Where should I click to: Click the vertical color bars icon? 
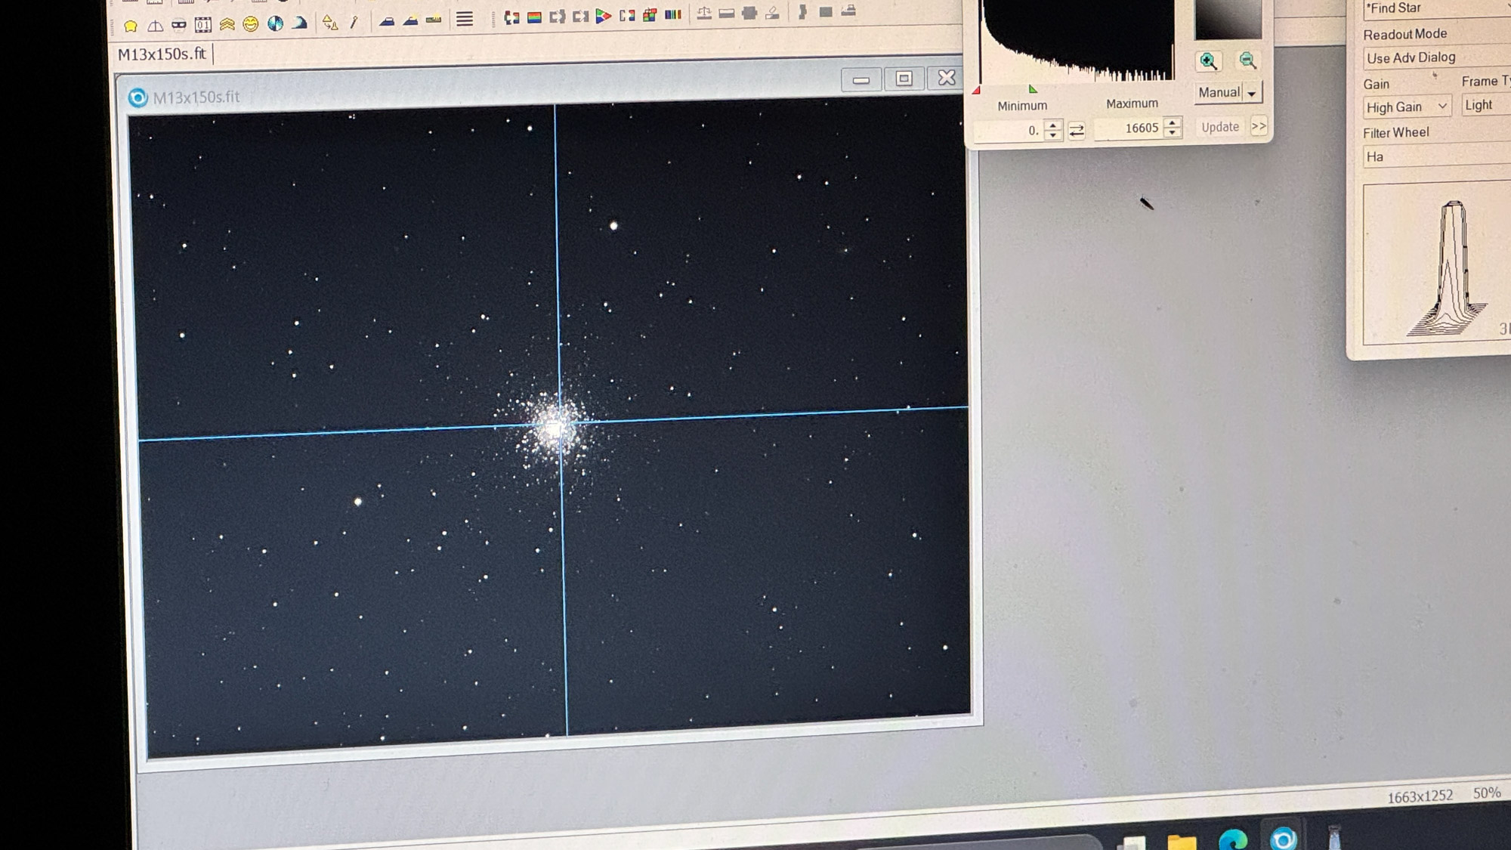click(x=673, y=14)
